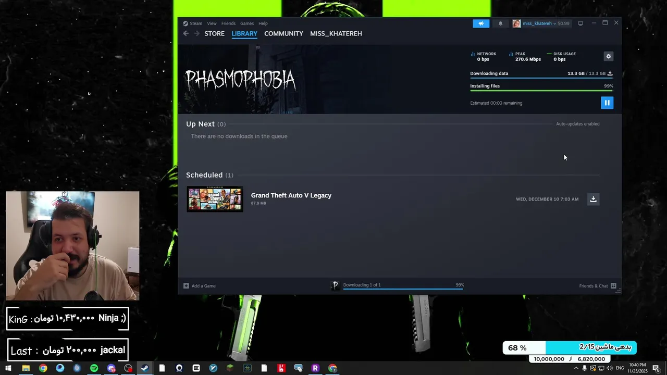This screenshot has width=667, height=375.
Task: Pause the Phasmophobia download
Action: [607, 103]
